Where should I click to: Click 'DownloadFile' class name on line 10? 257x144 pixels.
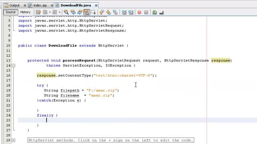click(63, 45)
